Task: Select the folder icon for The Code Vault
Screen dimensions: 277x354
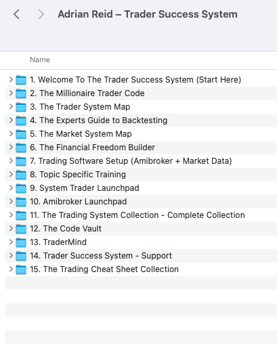Action: (21, 229)
